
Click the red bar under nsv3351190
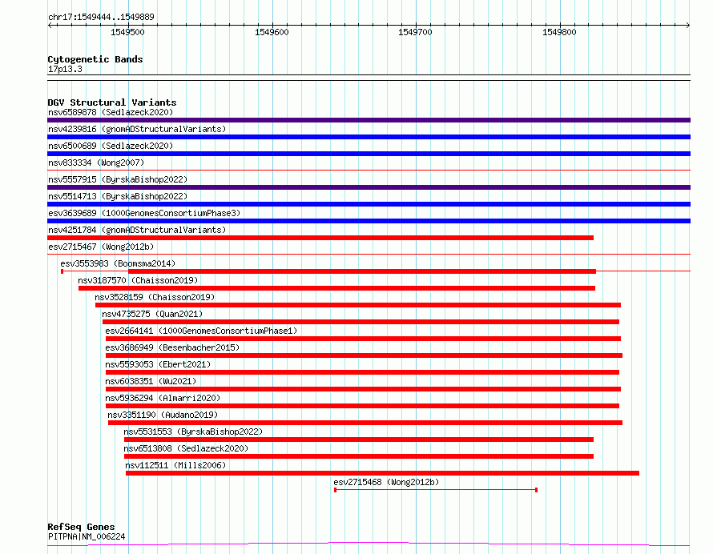coord(365,423)
